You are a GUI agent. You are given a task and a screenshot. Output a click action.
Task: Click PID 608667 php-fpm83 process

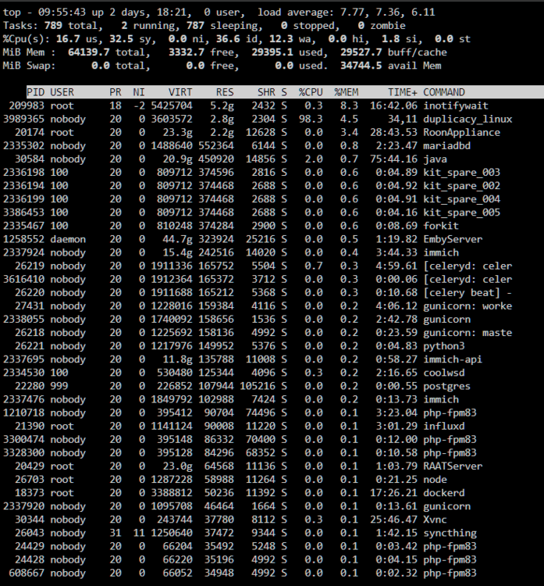tap(27, 573)
